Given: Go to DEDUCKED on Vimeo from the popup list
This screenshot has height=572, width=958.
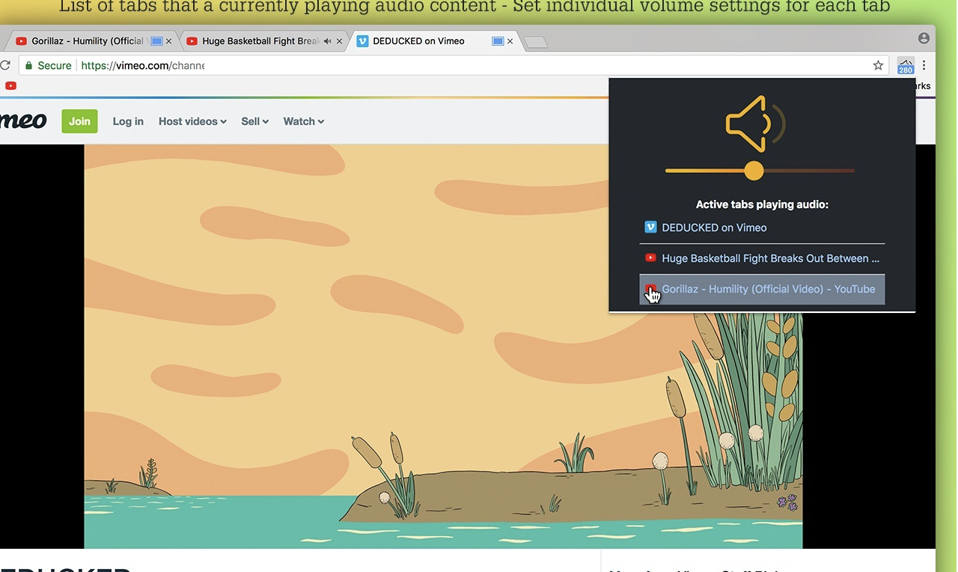Looking at the screenshot, I should pos(762,228).
